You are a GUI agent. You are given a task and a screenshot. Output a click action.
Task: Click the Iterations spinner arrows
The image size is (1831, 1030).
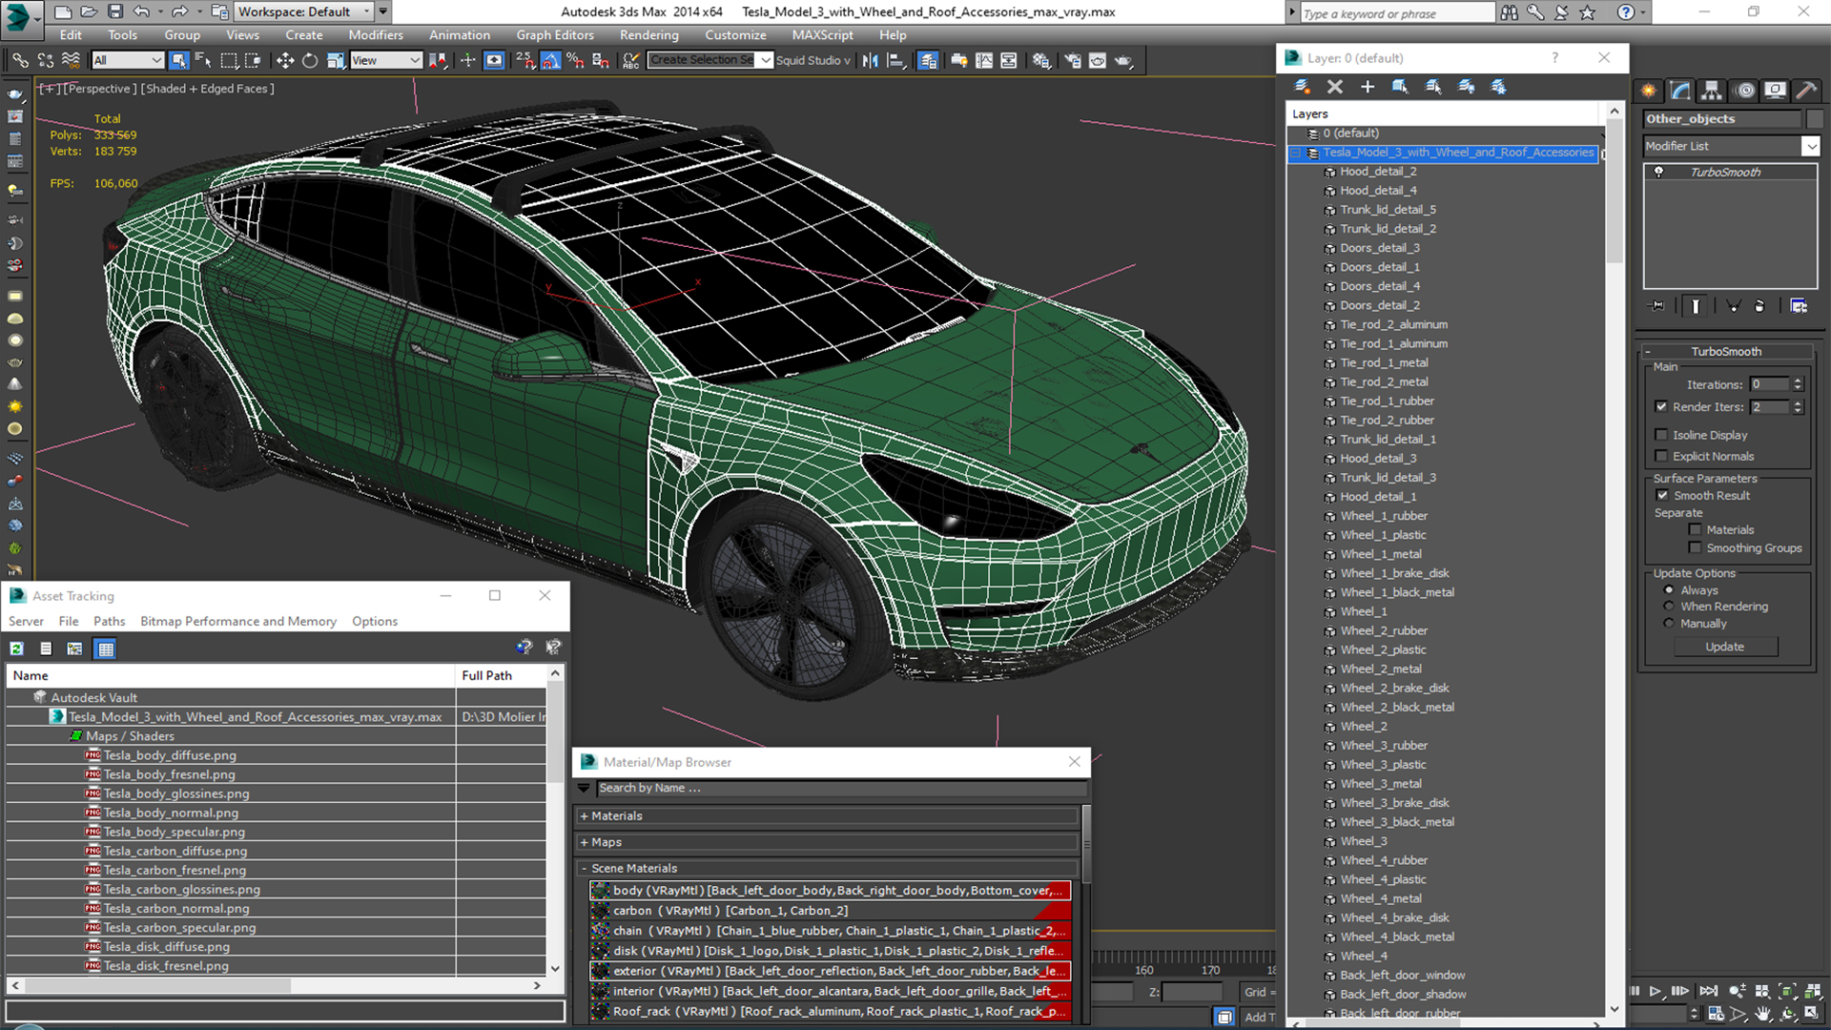[1798, 384]
